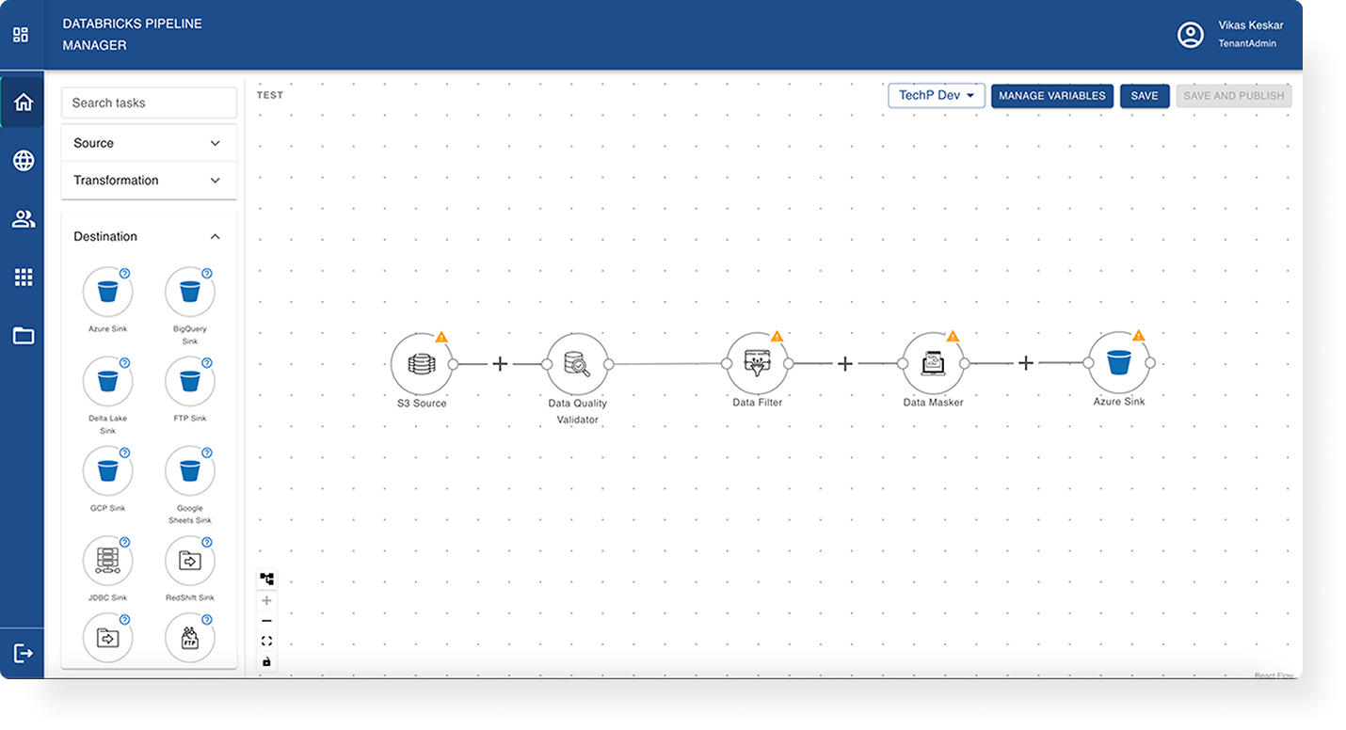Click plus between Data Filter and Masker
The image size is (1346, 730).
[845, 363]
